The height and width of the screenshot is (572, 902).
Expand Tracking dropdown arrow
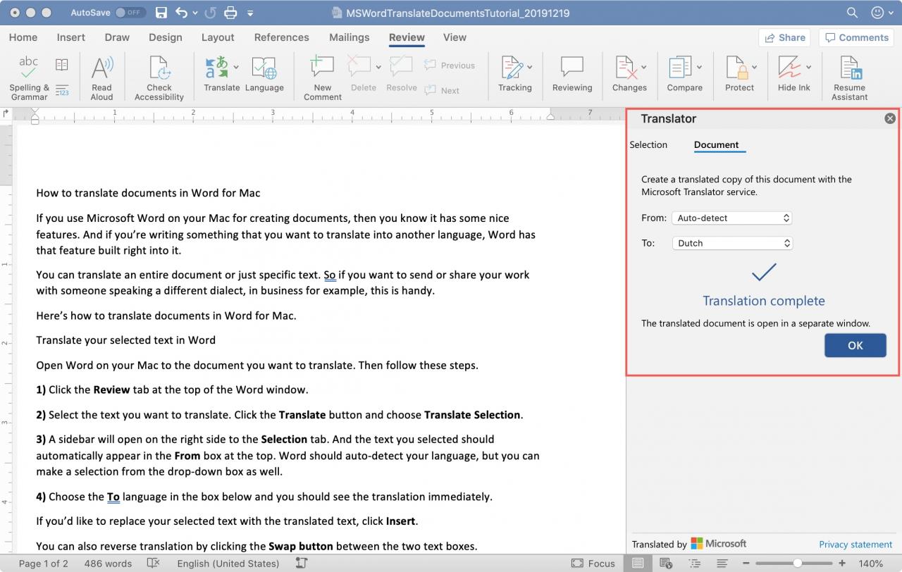tap(529, 67)
